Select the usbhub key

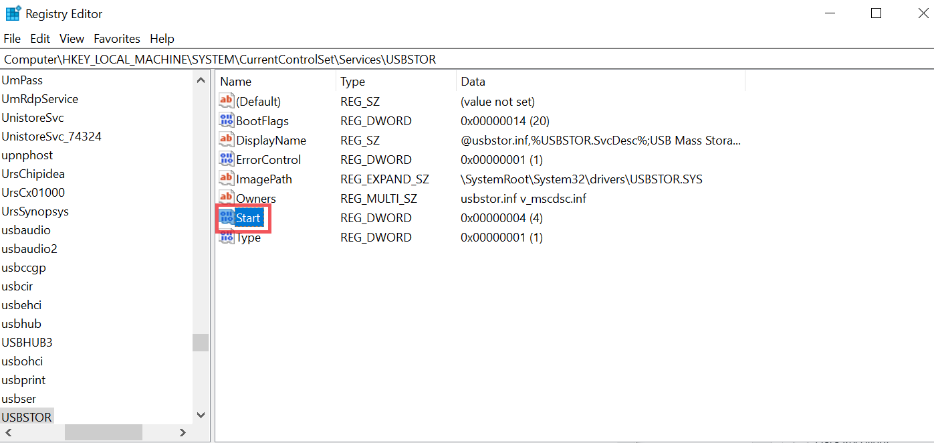(21, 324)
